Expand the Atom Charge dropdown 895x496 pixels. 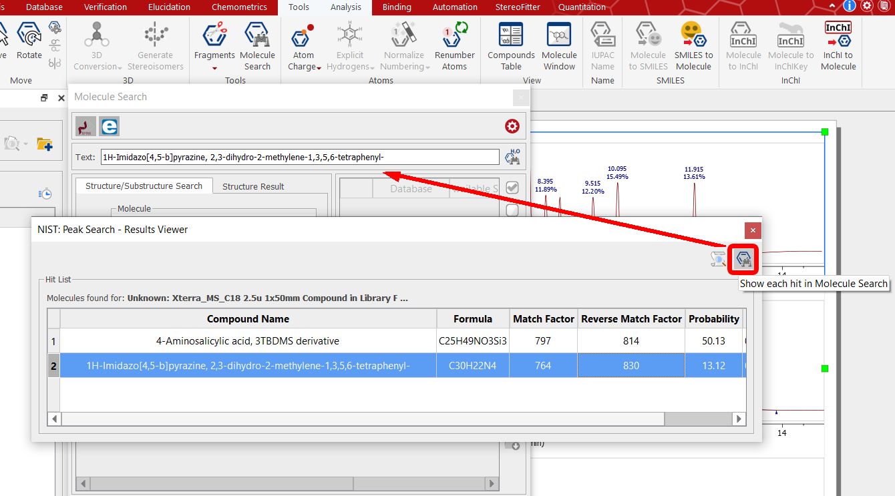coord(319,67)
